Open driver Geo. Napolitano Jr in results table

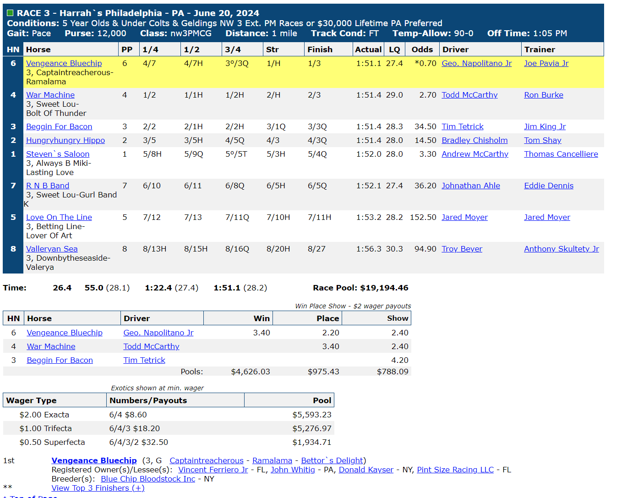[x=476, y=63]
